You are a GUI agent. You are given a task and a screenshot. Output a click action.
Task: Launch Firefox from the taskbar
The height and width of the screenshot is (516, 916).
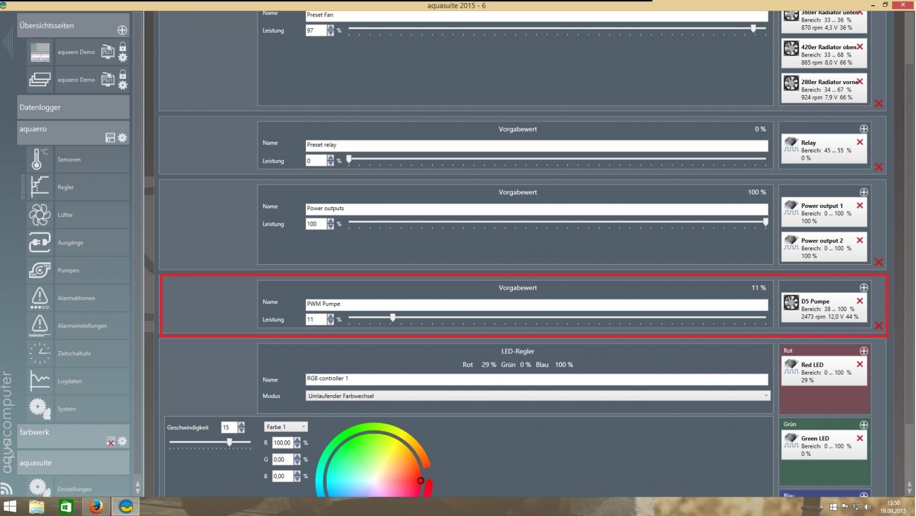point(96,507)
